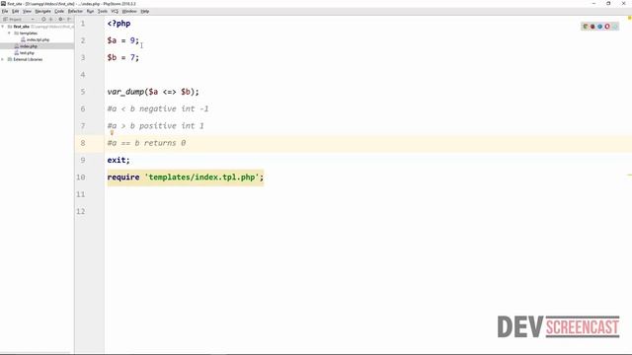Click the var_dump function call

coord(125,92)
